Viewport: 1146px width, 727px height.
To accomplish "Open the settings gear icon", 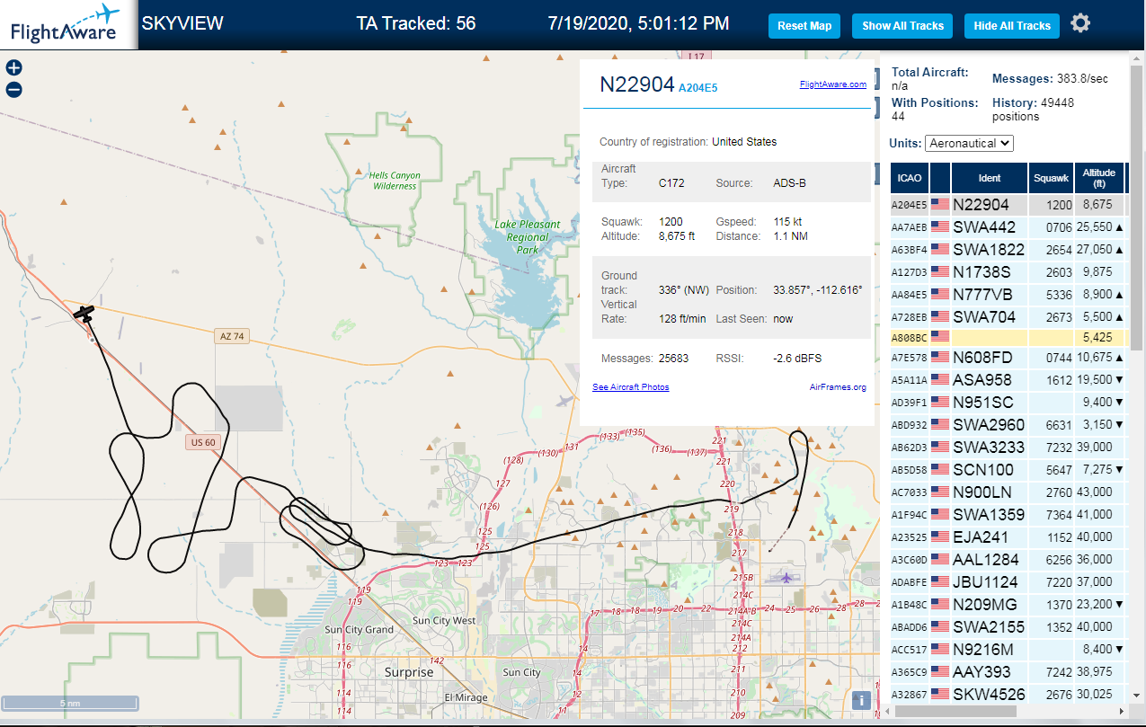I will tap(1080, 24).
